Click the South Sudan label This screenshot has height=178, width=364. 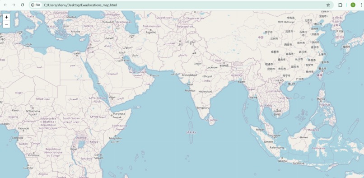pyautogui.click(x=71, y=118)
